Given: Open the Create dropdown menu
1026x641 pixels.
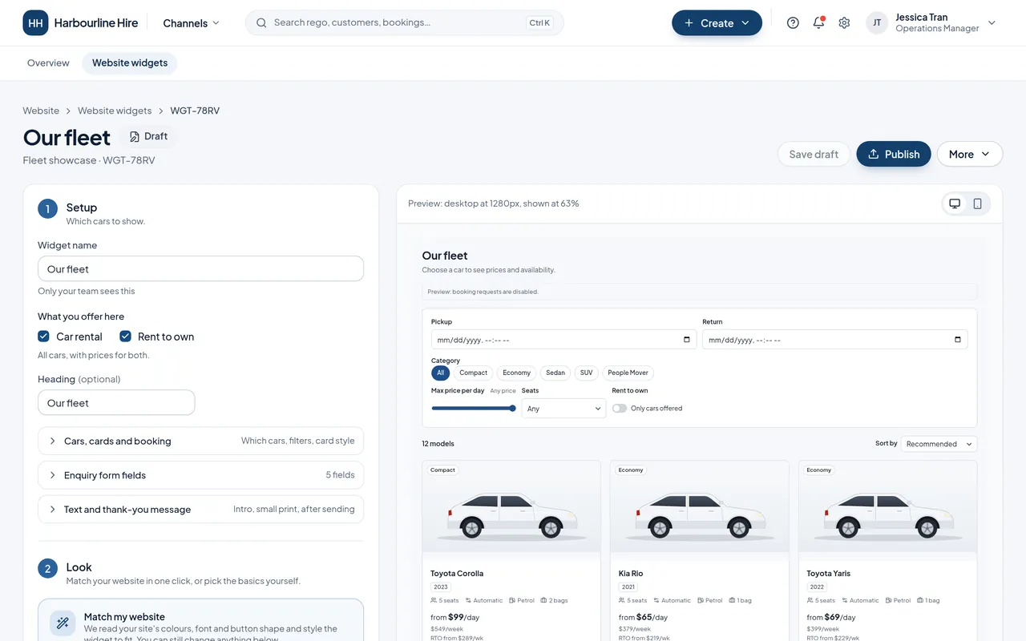Looking at the screenshot, I should pos(717,23).
